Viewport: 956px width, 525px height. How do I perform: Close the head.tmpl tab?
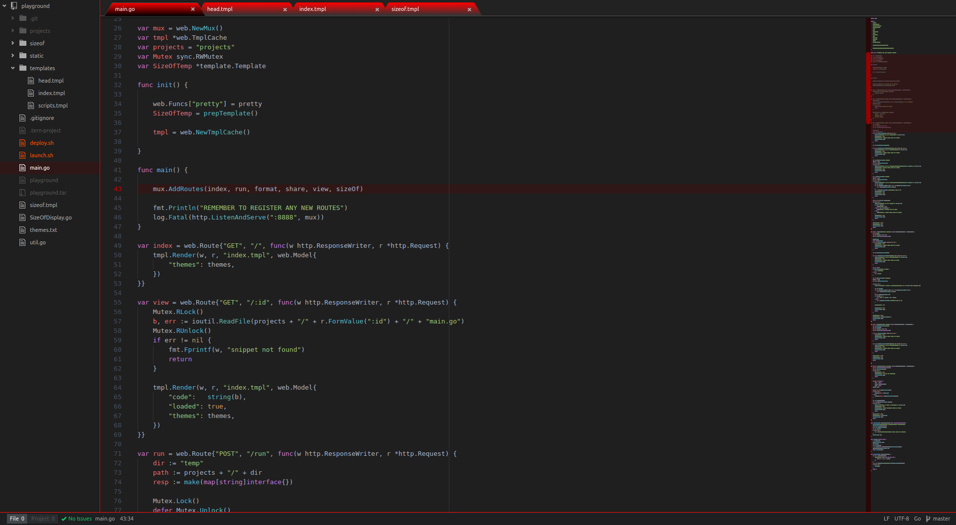(x=285, y=9)
